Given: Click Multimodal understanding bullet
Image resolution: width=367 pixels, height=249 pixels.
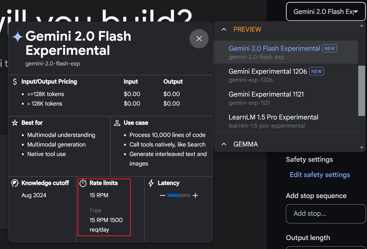Looking at the screenshot, I should pyautogui.click(x=61, y=135).
